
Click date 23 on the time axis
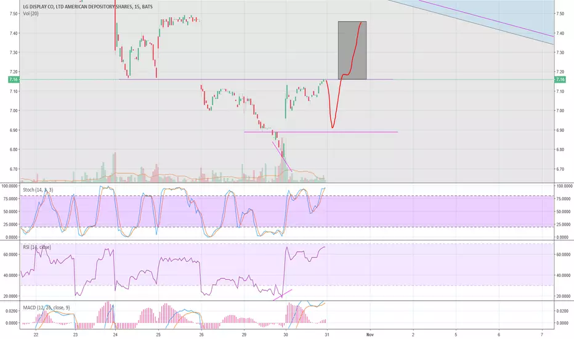(x=75, y=335)
